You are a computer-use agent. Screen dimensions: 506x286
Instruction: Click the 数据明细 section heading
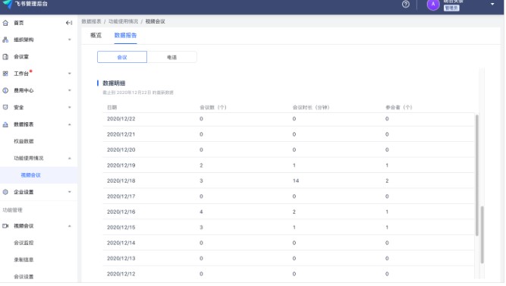coord(114,83)
